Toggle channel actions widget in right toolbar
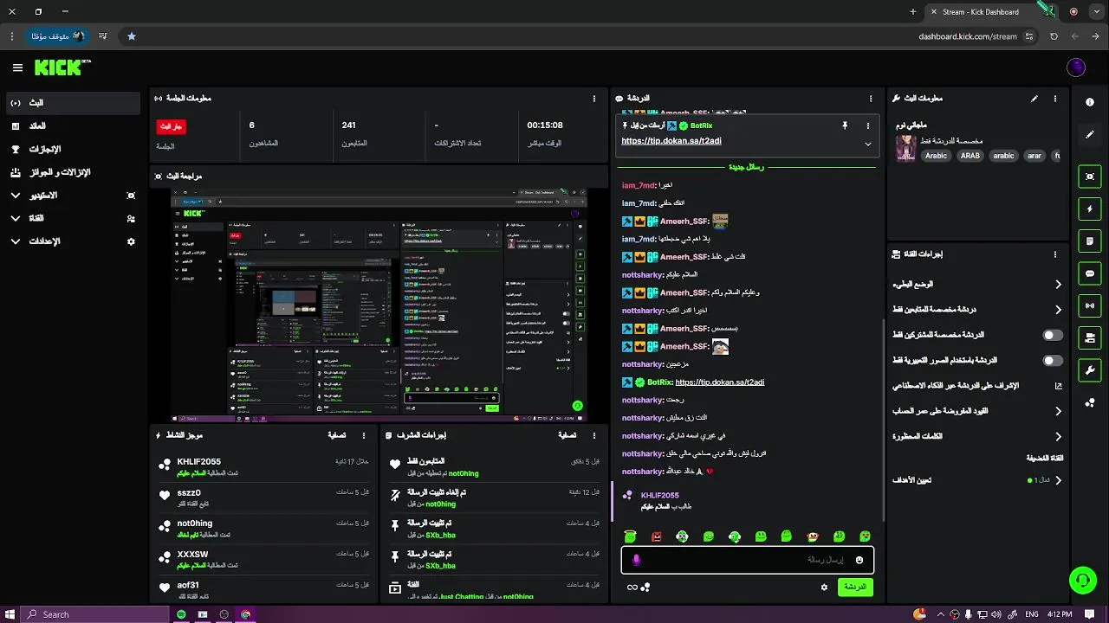Screen dimensions: 1109x623 click(x=1090, y=337)
